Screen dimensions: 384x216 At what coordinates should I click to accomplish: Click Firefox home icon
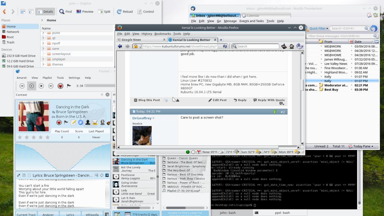291,46
